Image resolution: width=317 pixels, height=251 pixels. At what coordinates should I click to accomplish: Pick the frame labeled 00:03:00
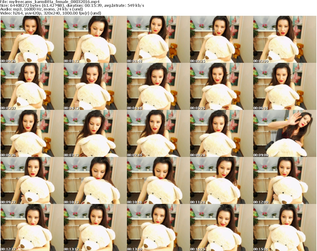[284, 39]
